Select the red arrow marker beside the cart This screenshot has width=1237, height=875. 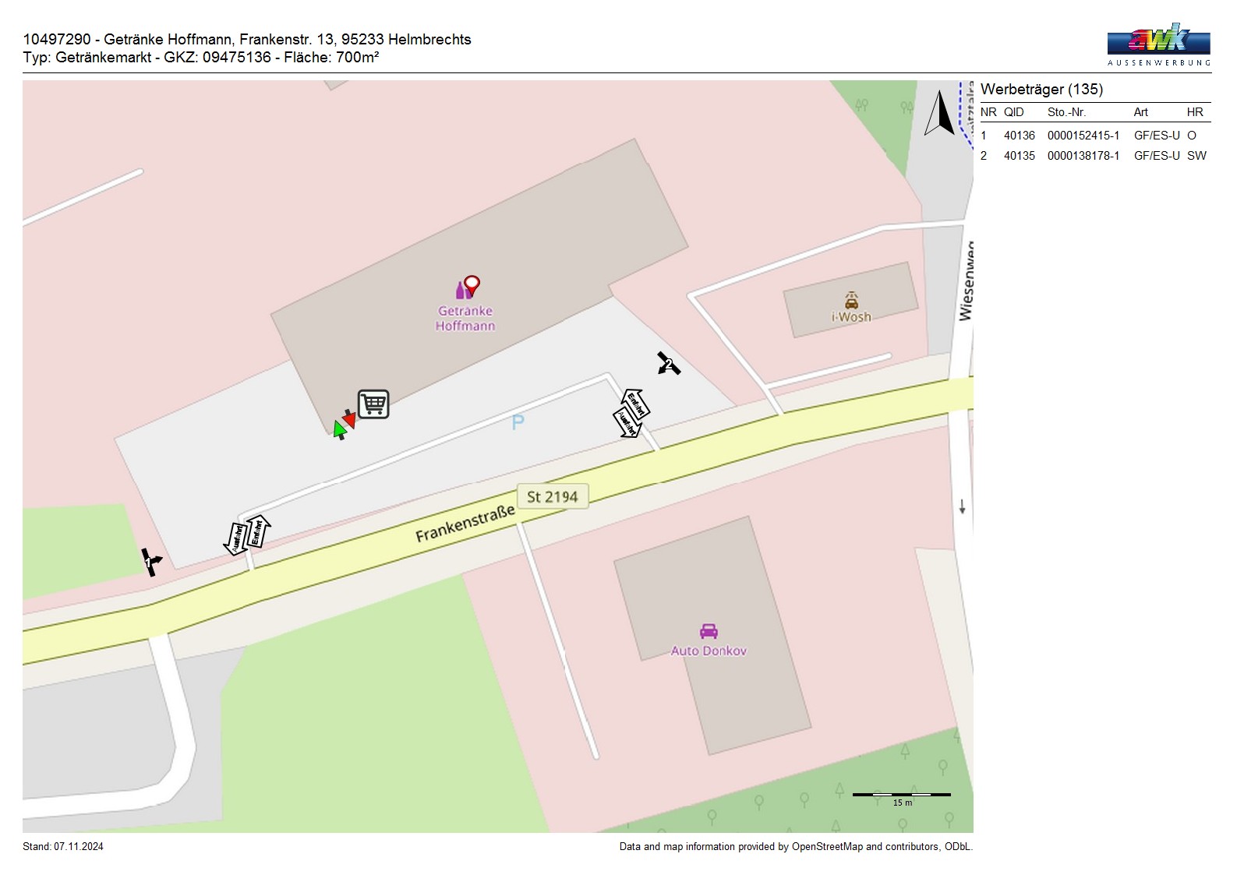click(x=350, y=419)
